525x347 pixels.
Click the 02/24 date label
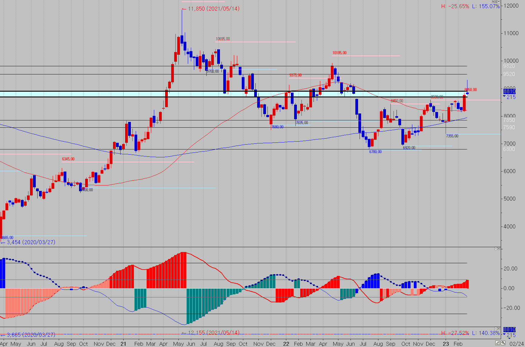click(517, 344)
